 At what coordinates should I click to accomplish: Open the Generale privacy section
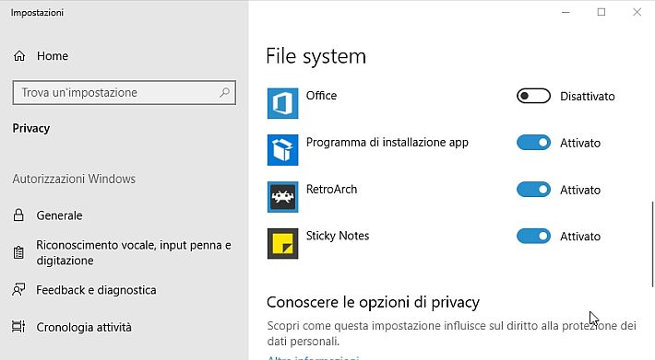pos(59,215)
